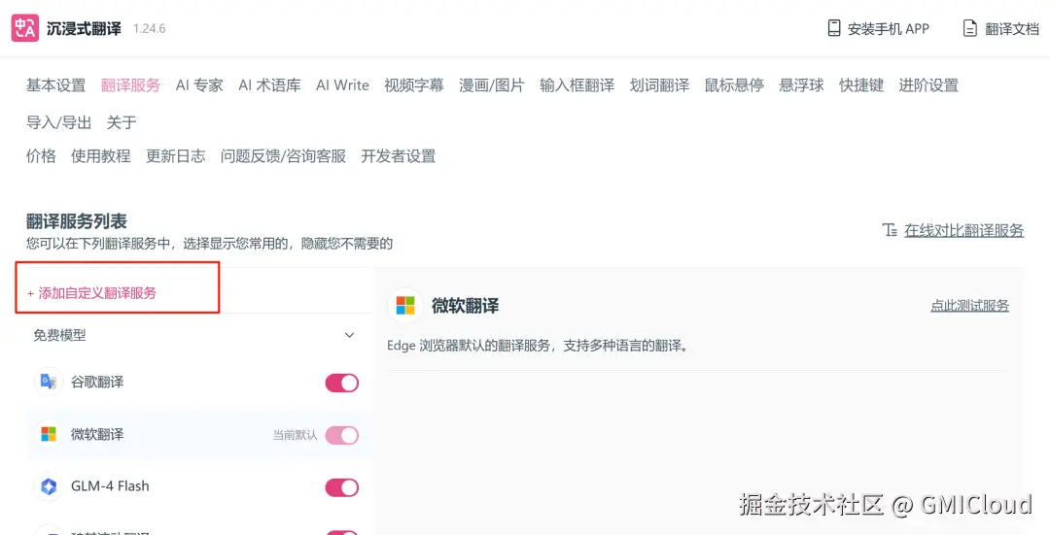Open the 更新日志 link

pyautogui.click(x=176, y=155)
